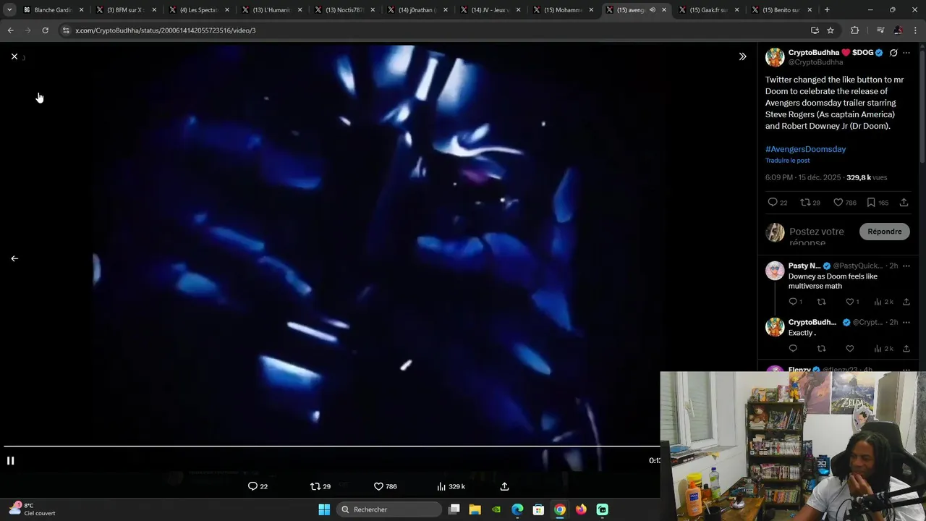The image size is (926, 521).
Task: Open the weather widget showing 8°C
Action: pyautogui.click(x=33, y=509)
